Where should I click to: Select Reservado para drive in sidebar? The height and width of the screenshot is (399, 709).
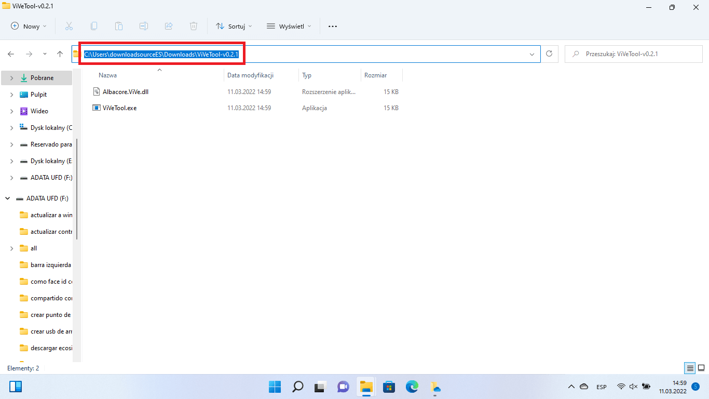[51, 144]
